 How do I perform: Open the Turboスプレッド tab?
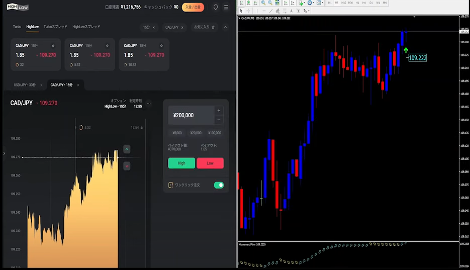coord(55,27)
